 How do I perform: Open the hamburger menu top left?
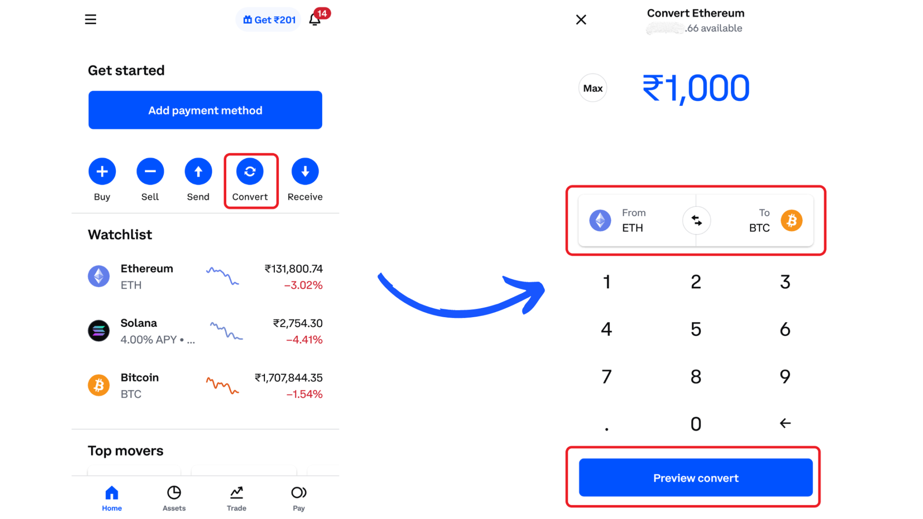tap(91, 19)
